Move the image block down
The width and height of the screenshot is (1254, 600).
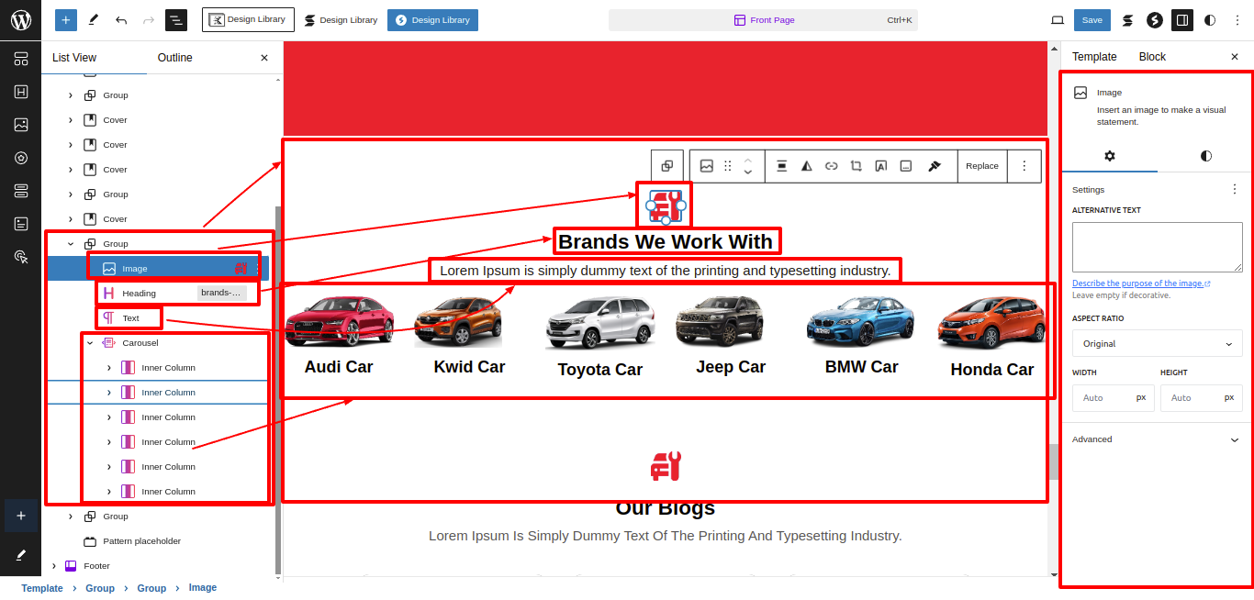(x=748, y=172)
